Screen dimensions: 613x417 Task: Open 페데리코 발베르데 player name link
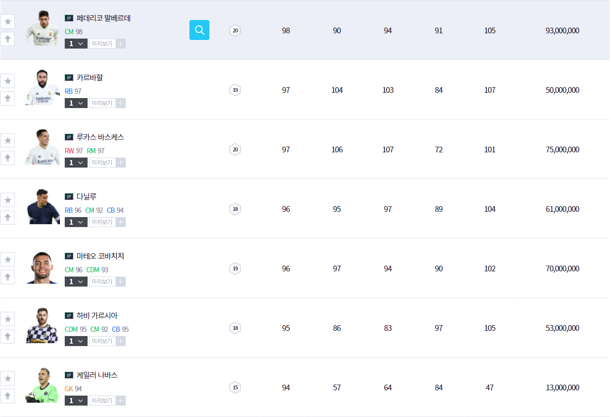103,18
